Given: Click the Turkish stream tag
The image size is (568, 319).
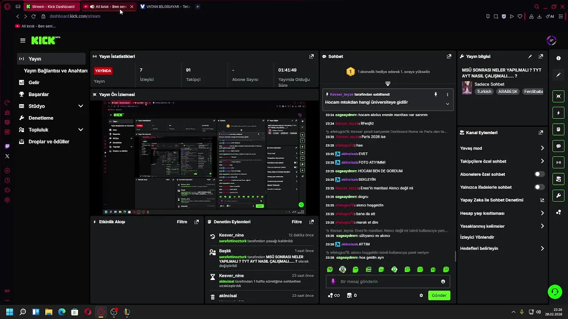Looking at the screenshot, I should point(484,92).
